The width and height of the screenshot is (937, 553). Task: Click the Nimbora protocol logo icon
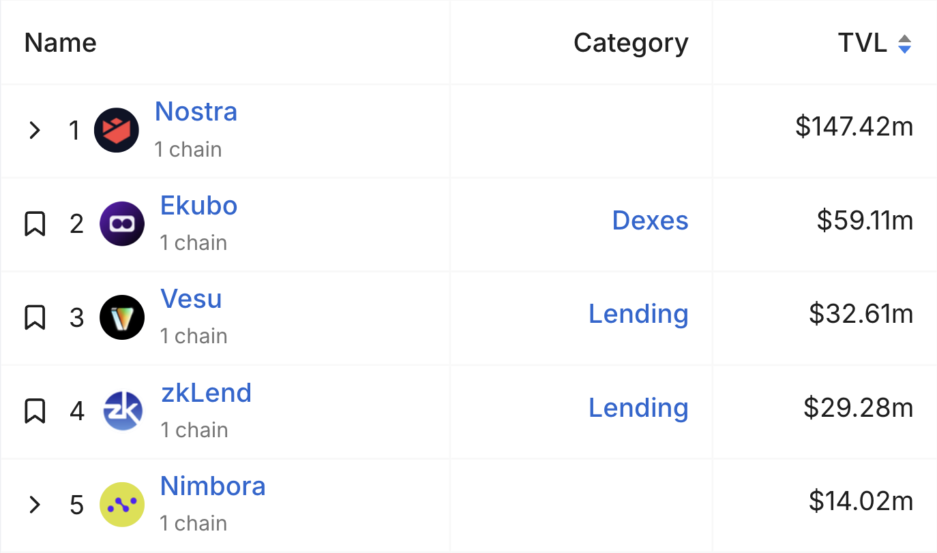[x=122, y=505]
